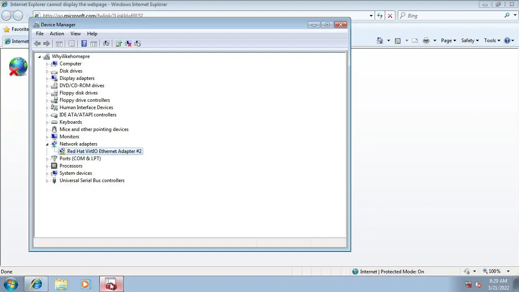519x292 pixels.
Task: Click Internet Explorer Home icon
Action: pos(380,41)
